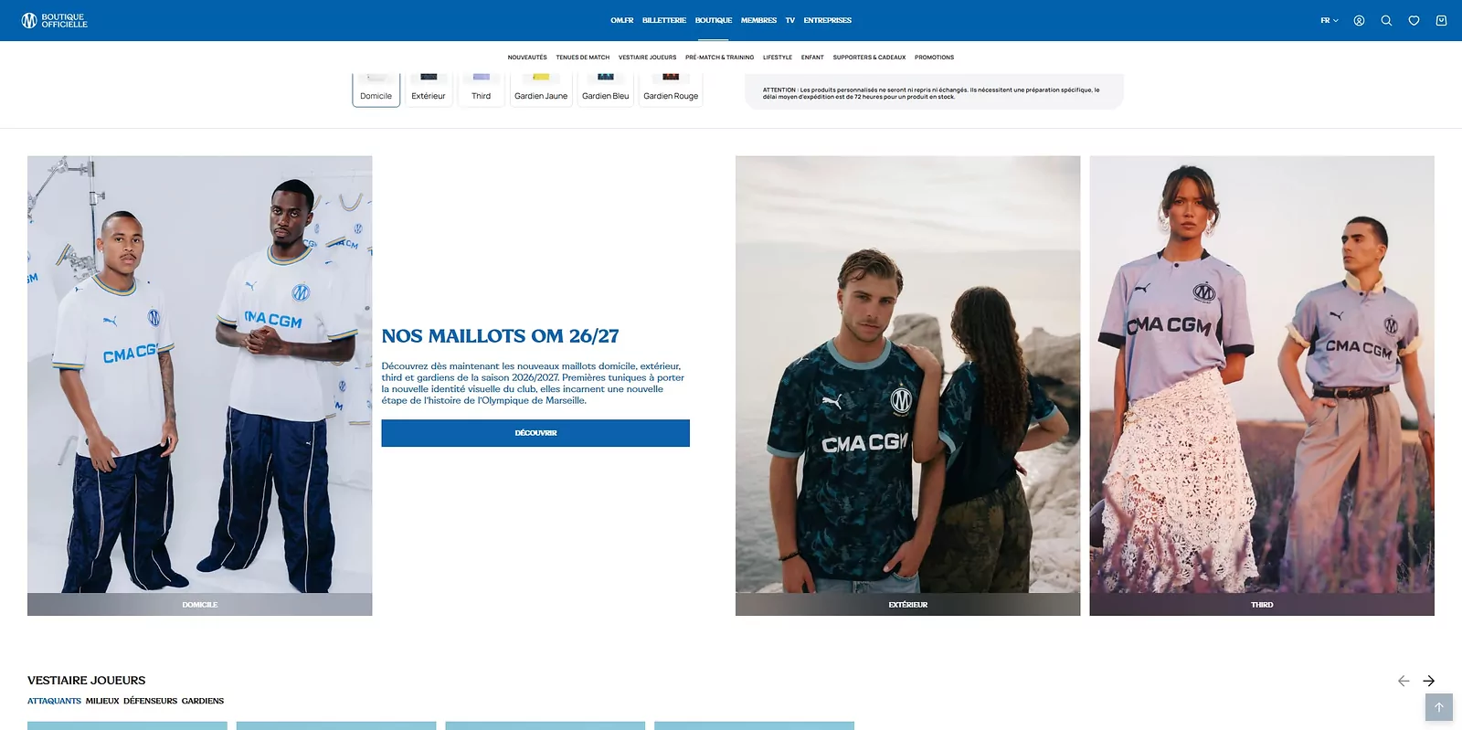Open the Tenues de Match category
1462x730 pixels.
583,58
